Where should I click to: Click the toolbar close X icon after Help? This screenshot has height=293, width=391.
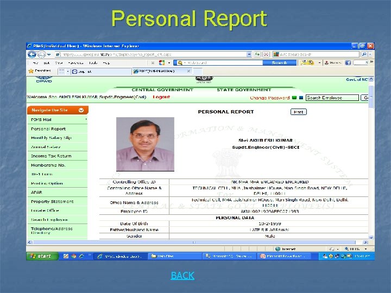click(x=153, y=63)
